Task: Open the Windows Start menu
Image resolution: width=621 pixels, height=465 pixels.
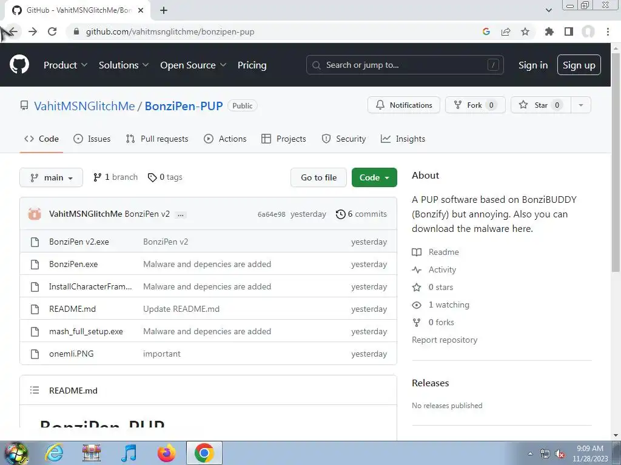Action: tap(16, 453)
